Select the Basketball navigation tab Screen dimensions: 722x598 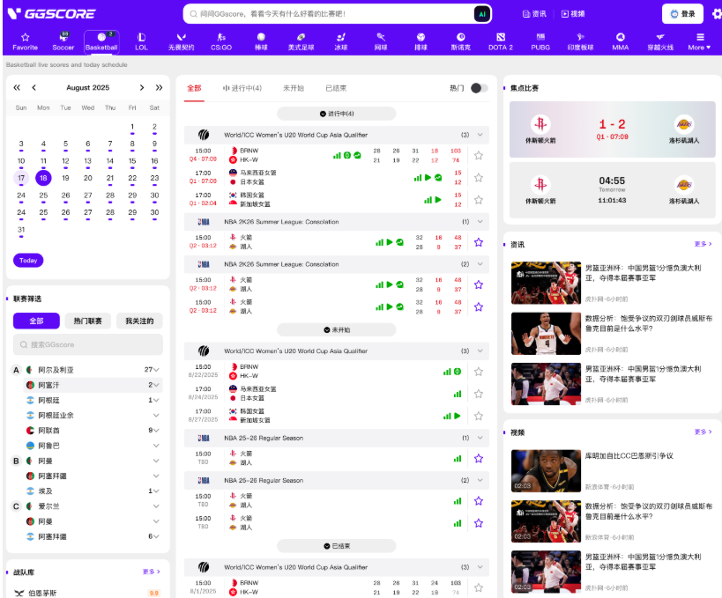(101, 42)
